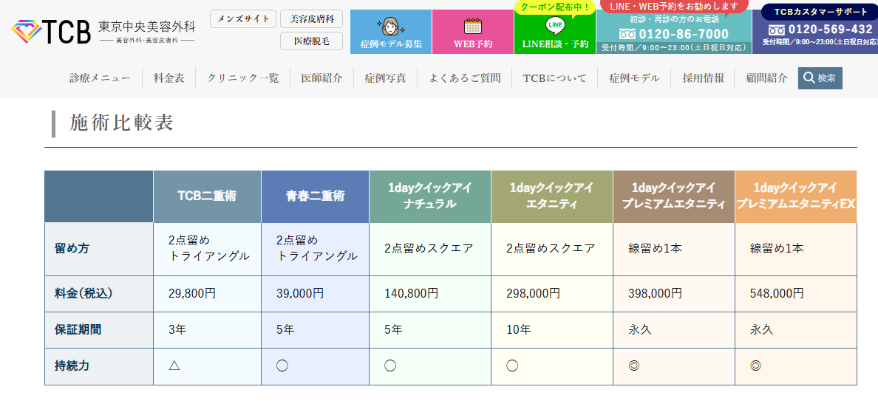This screenshot has height=415, width=878.
Task: Go to メンズサイト
Action: pyautogui.click(x=243, y=18)
